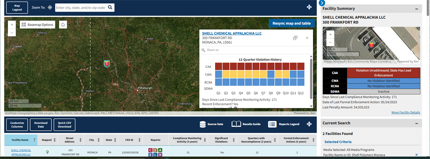Click the green mapped pin in table row

click(x=47, y=152)
